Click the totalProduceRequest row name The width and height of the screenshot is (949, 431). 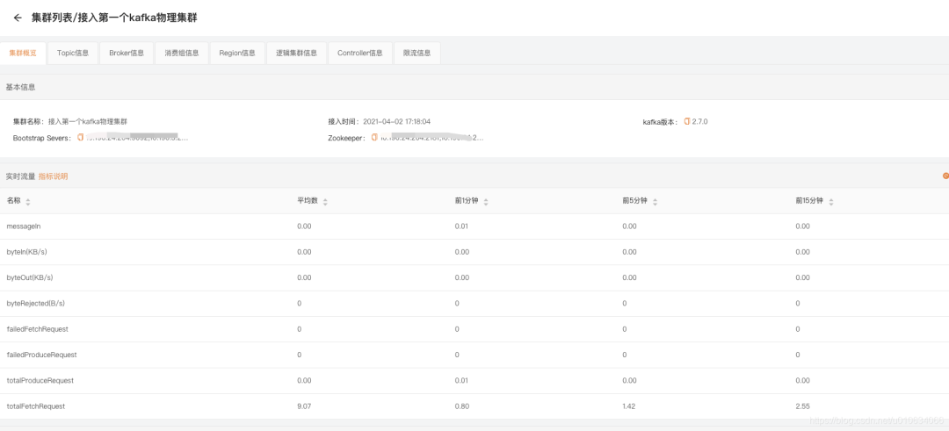[x=40, y=381]
